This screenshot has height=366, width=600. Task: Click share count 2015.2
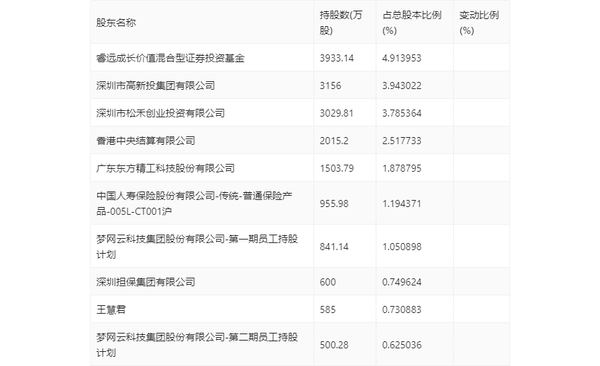click(x=334, y=141)
